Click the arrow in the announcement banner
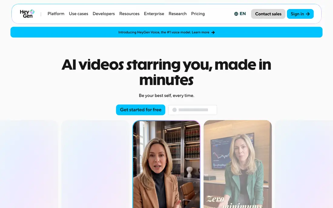This screenshot has width=333, height=208. [213, 32]
